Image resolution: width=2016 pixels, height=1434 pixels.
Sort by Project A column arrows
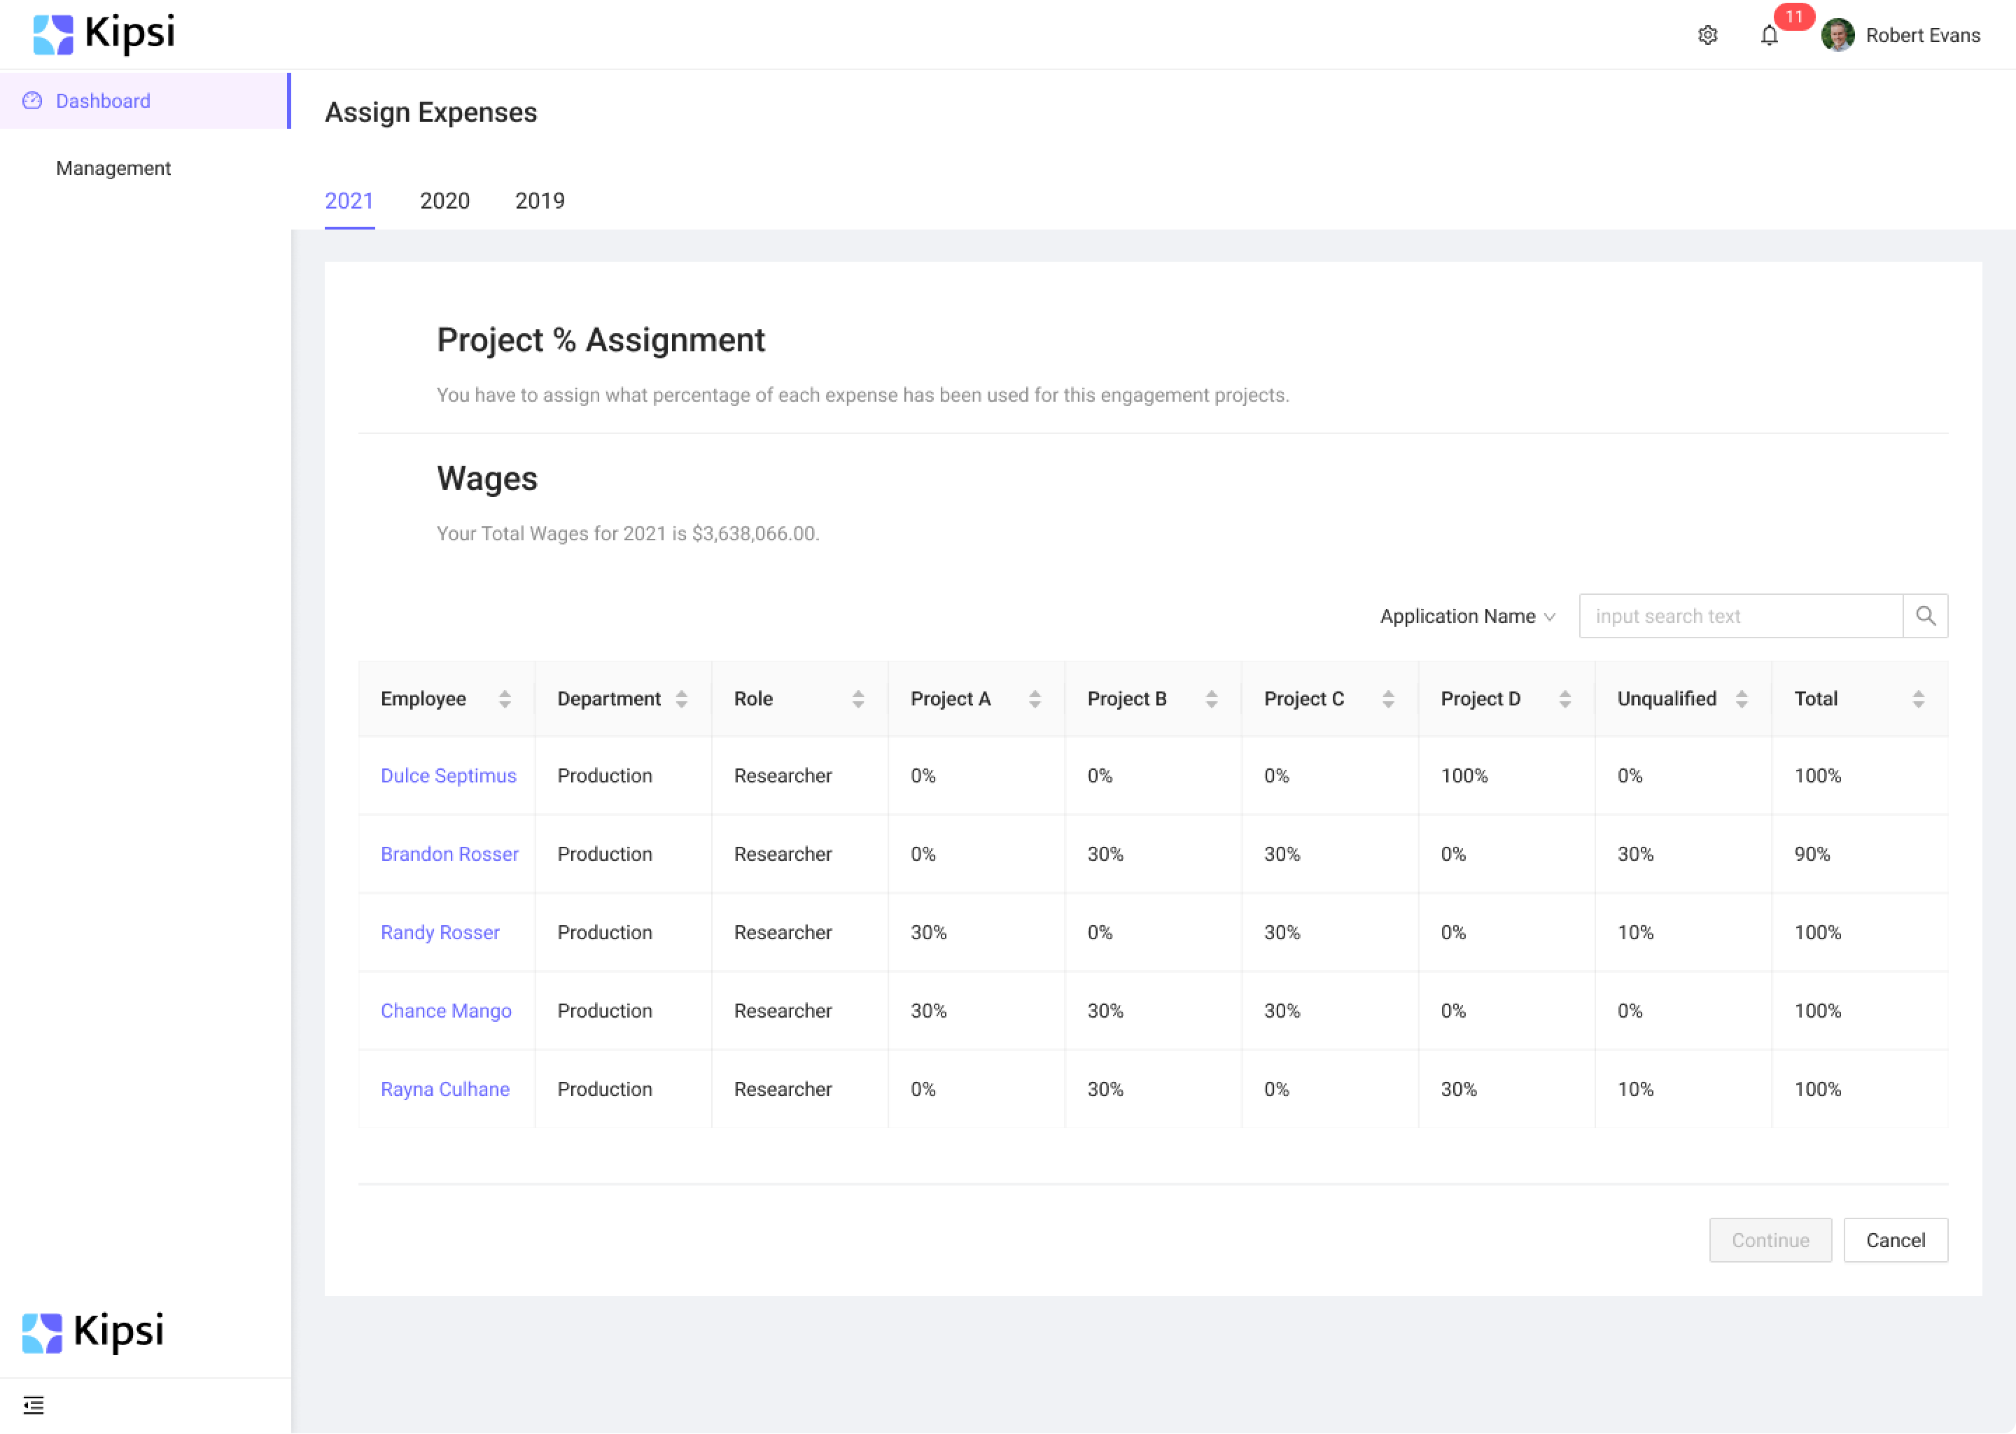point(1034,698)
